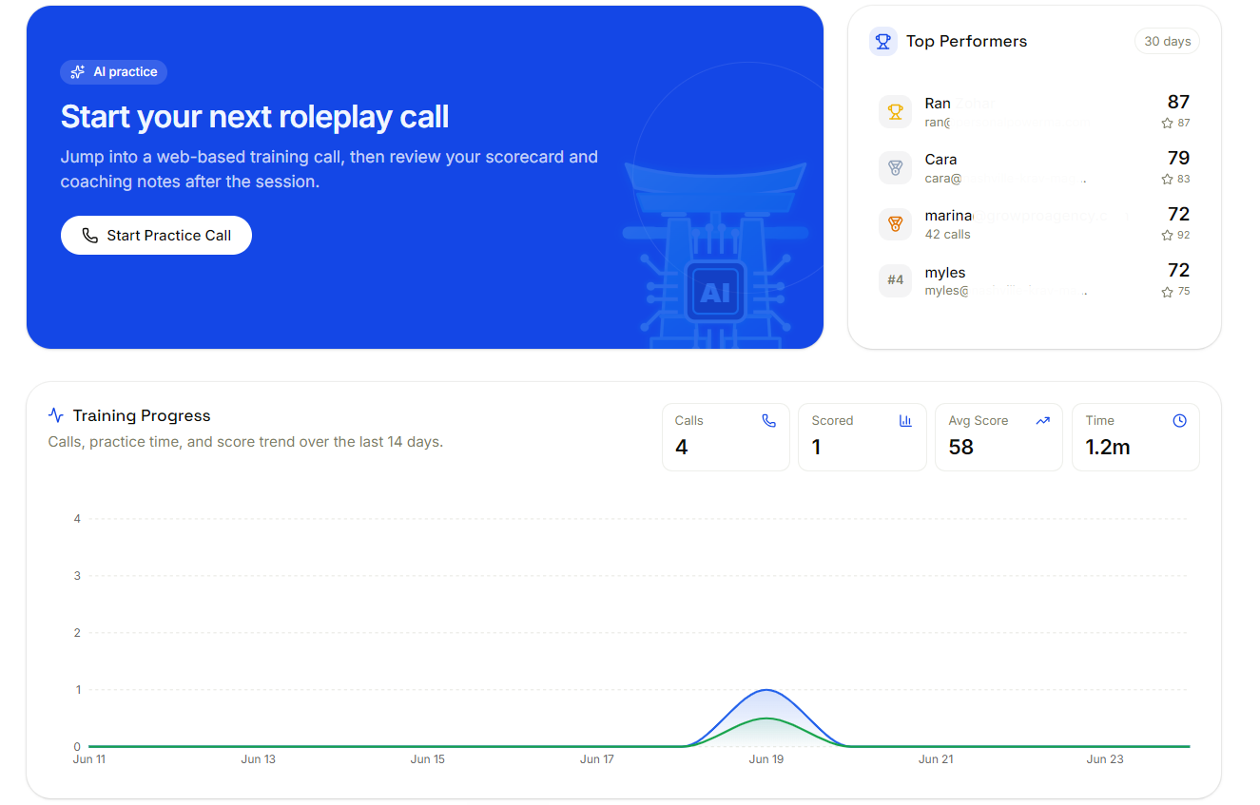Click the score 87 for Ran
This screenshot has width=1260, height=805.
(1178, 102)
